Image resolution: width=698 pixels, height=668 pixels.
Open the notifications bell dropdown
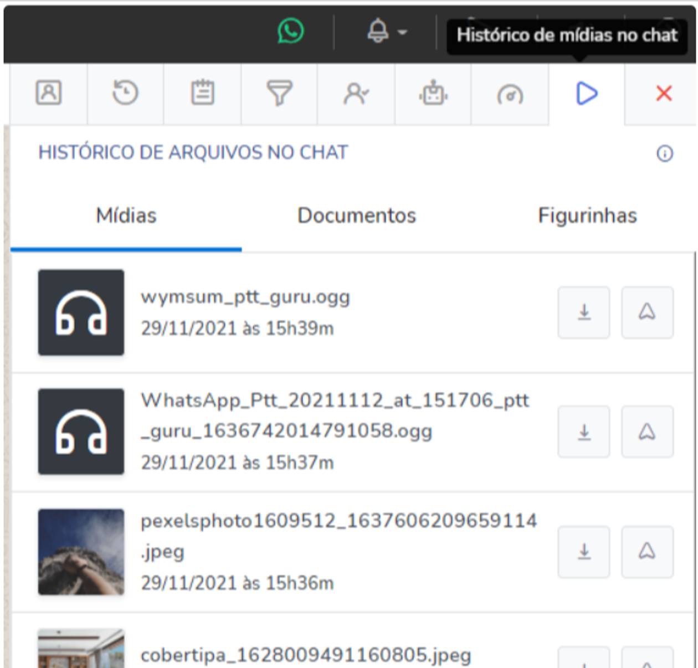[x=387, y=31]
